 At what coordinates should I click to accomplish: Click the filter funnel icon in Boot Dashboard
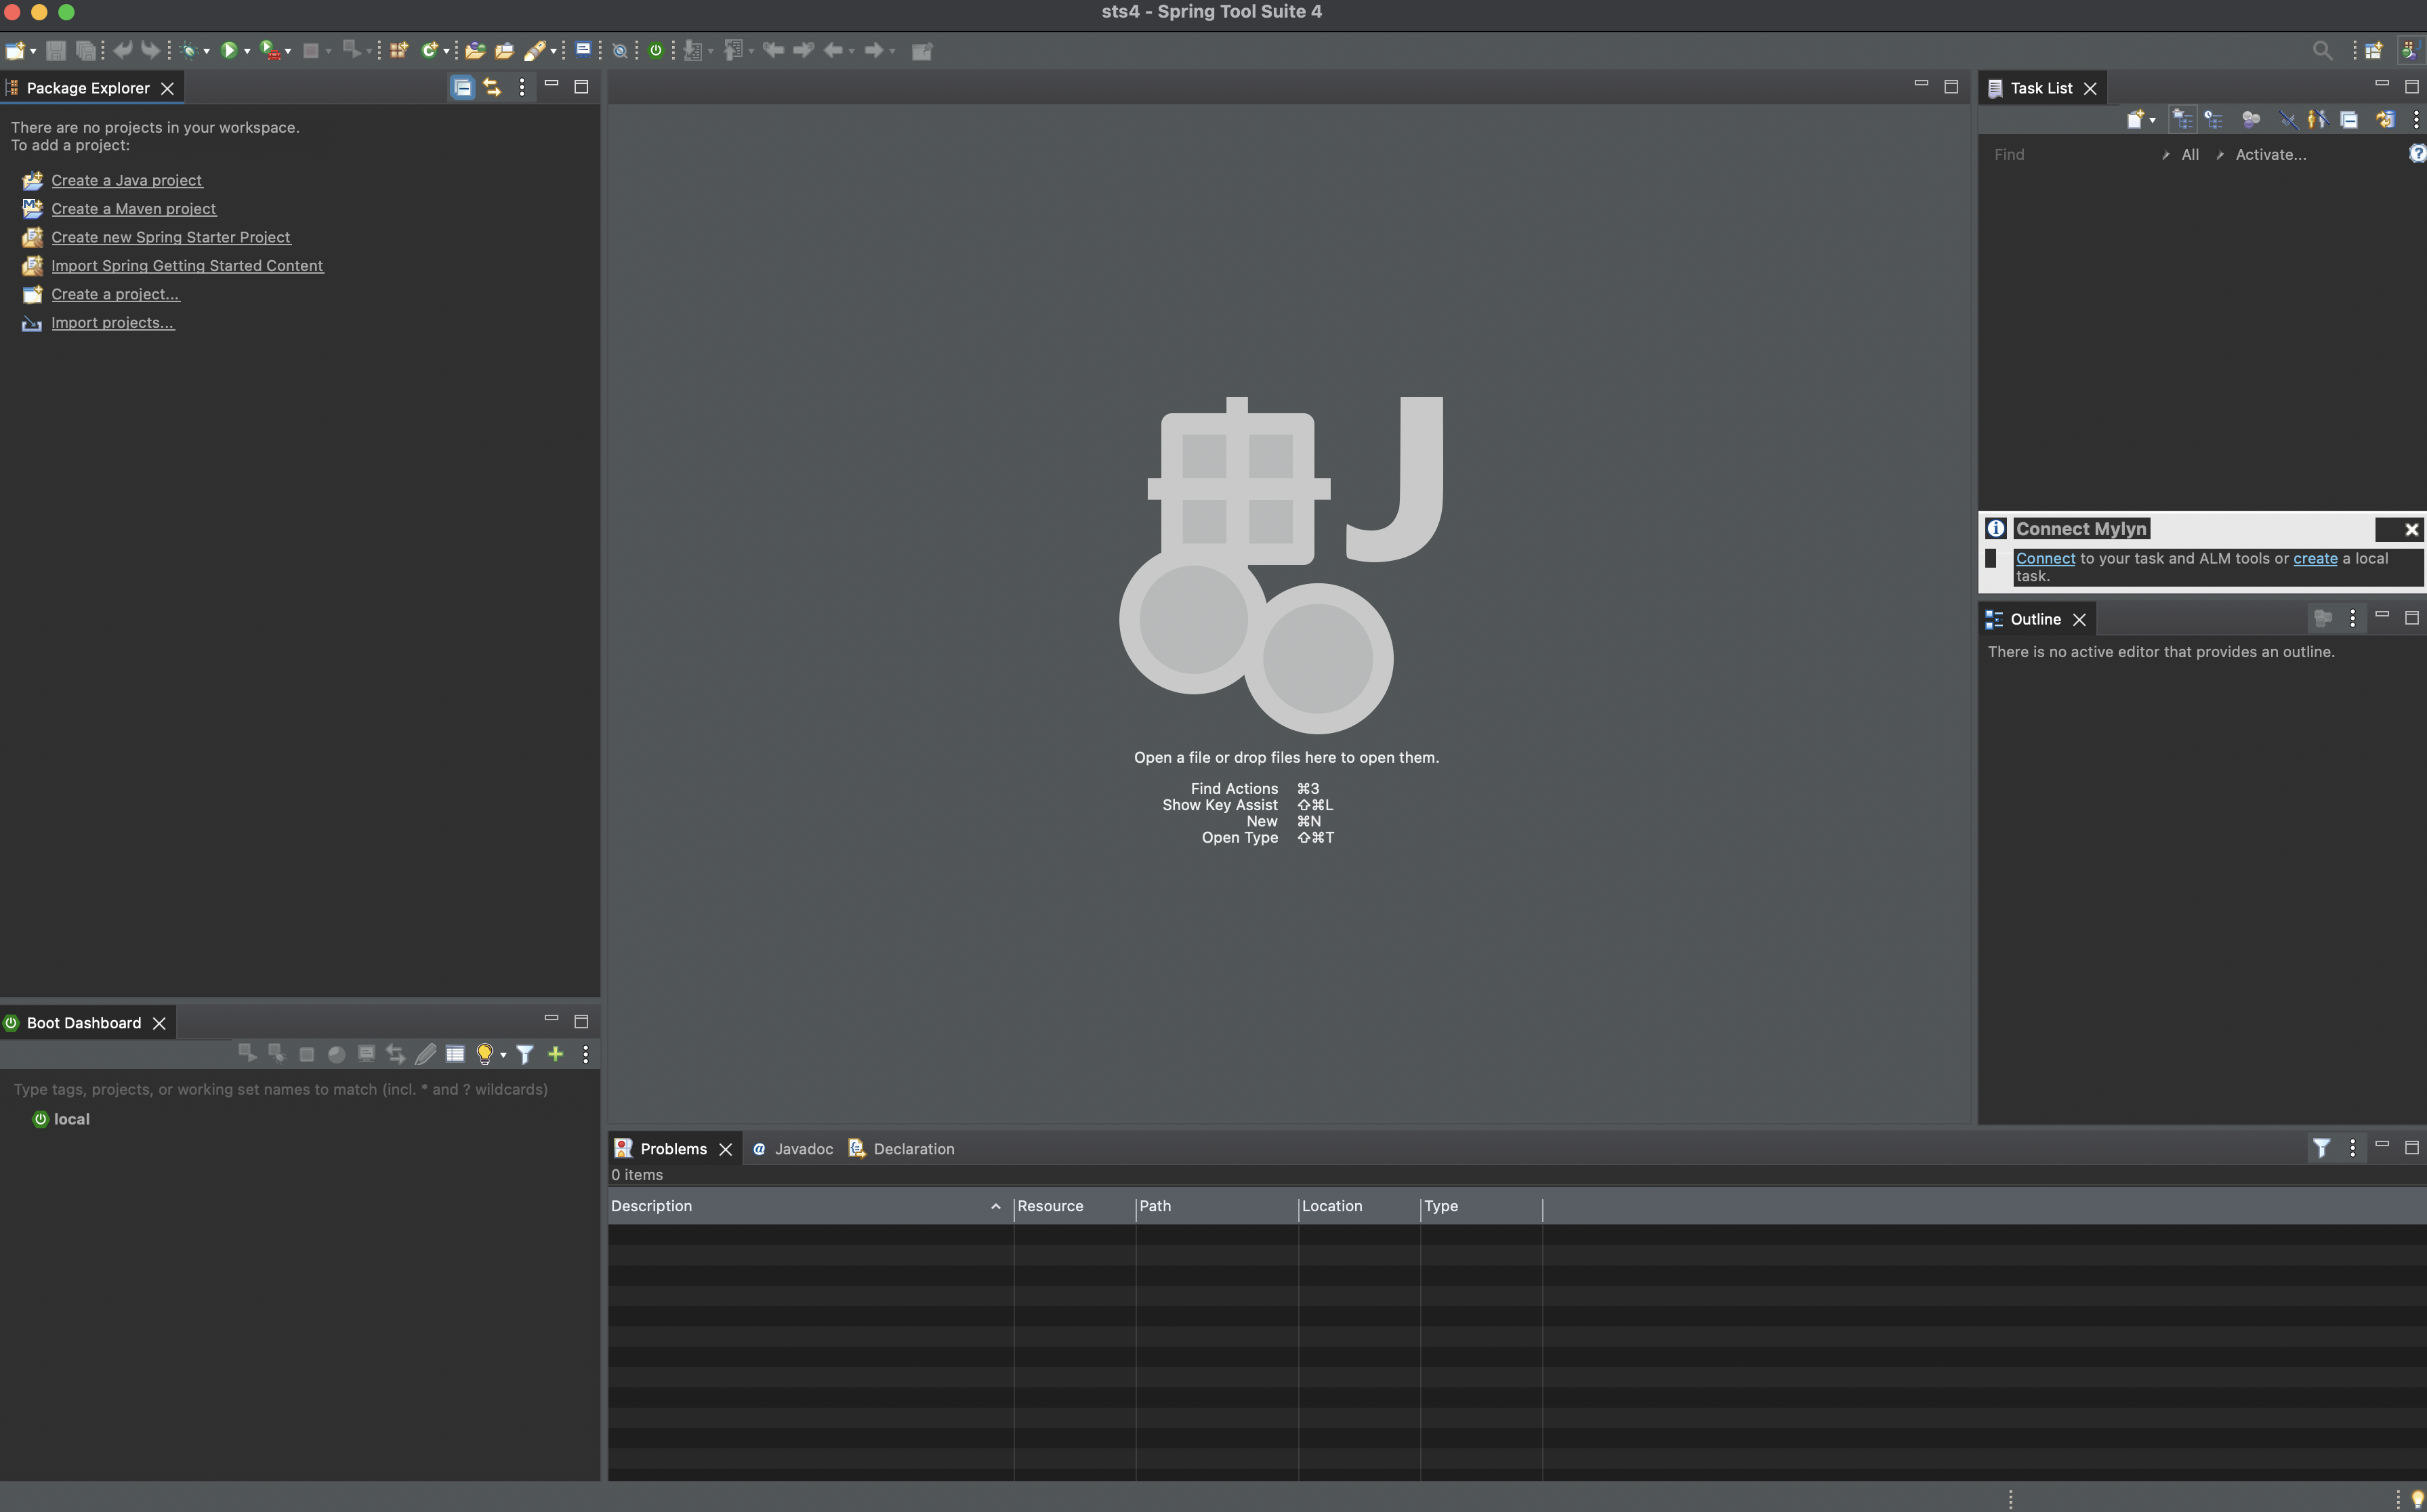[525, 1054]
